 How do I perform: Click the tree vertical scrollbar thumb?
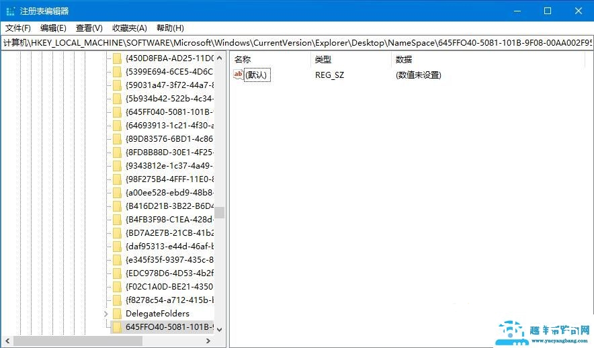point(219,212)
